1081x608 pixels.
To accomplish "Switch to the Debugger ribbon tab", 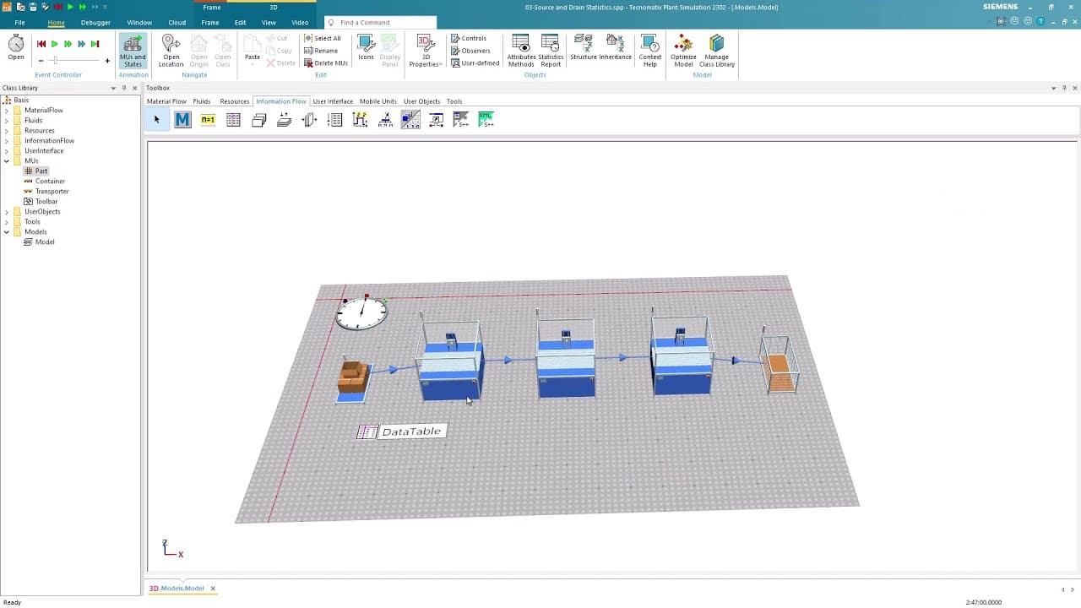I will point(95,23).
